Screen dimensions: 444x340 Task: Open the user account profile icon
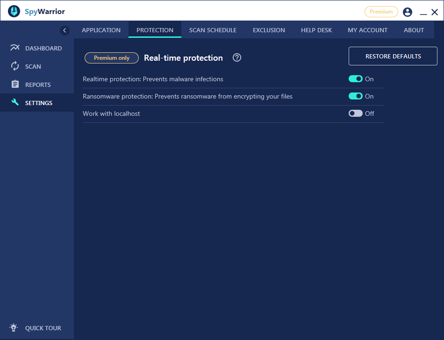click(408, 12)
